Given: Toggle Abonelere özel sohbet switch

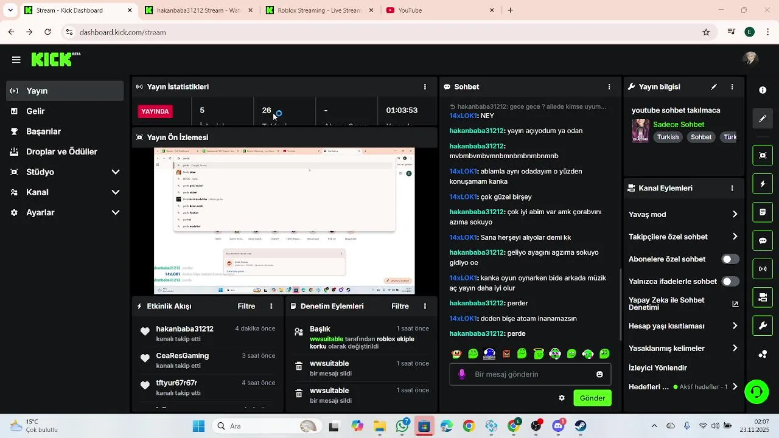Looking at the screenshot, I should click(730, 259).
